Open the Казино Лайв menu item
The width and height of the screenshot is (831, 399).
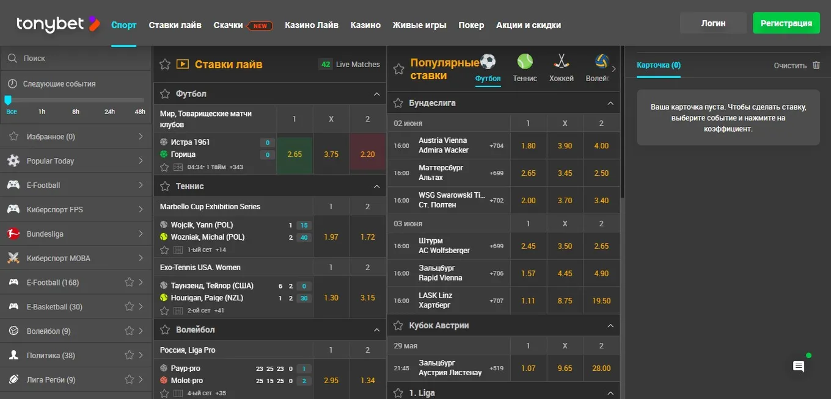[x=312, y=25]
